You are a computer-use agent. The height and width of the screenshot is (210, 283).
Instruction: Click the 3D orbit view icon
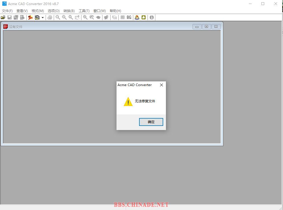tap(98, 17)
